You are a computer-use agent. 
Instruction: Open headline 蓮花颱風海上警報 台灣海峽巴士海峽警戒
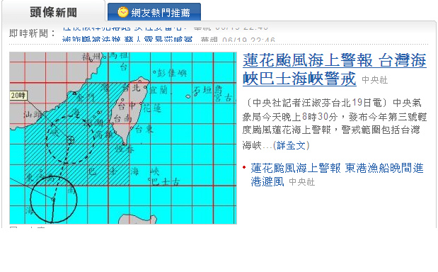(335, 69)
